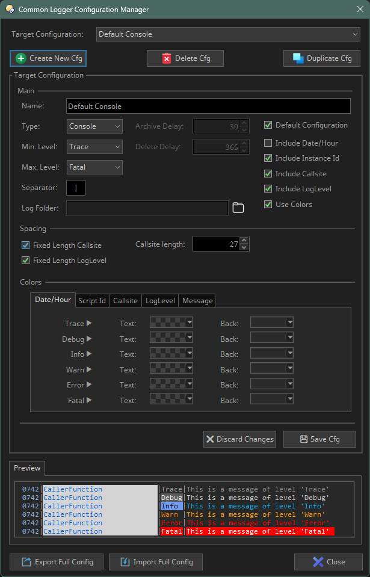Click the green plus Create New Cfg button
The width and height of the screenshot is (370, 577).
[x=48, y=58]
